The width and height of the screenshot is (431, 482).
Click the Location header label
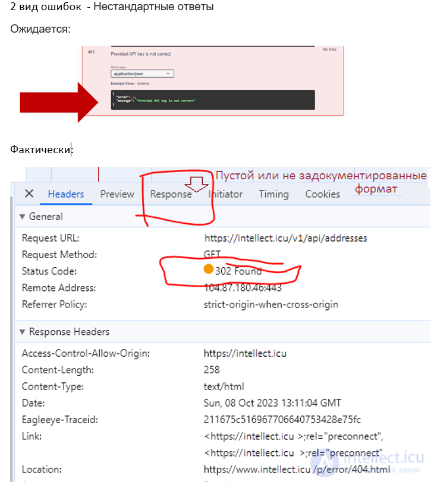pos(42,470)
